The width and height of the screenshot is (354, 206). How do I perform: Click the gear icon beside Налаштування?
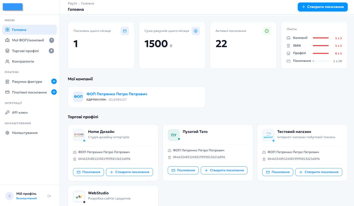[x=7, y=133]
